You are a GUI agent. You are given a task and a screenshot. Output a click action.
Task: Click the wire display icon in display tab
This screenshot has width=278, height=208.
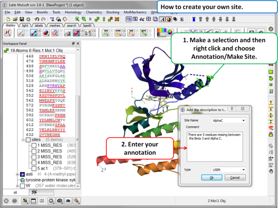21,33
